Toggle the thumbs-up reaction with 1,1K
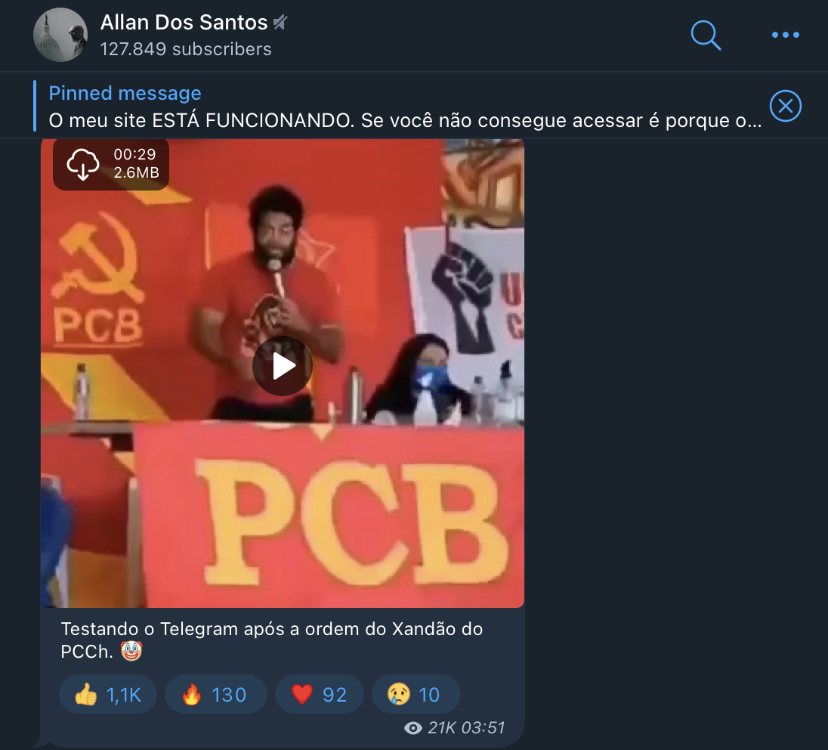The width and height of the screenshot is (828, 750). tap(108, 695)
